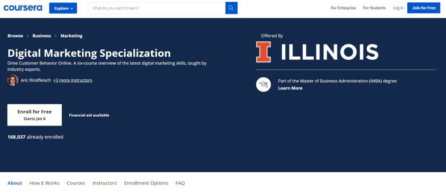
Task: Go to Business breadcrumb
Action: click(42, 36)
